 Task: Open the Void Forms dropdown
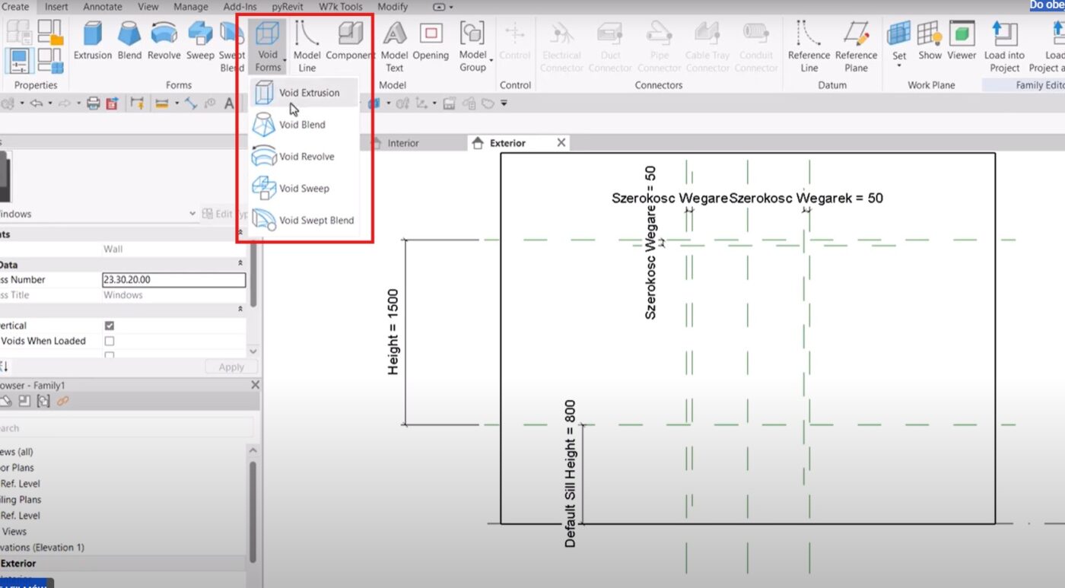pyautogui.click(x=268, y=47)
